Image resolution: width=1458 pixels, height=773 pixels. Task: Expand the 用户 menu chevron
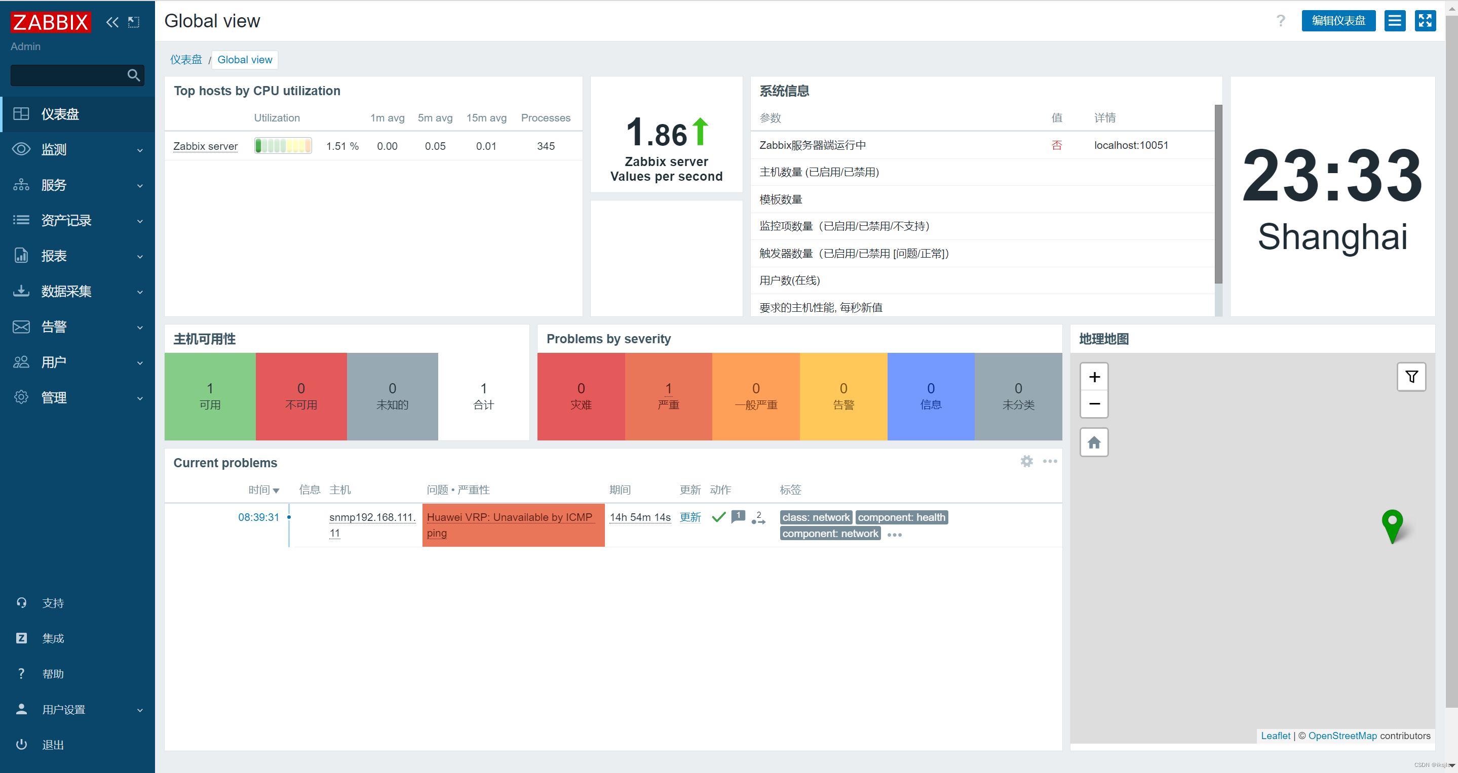(140, 363)
